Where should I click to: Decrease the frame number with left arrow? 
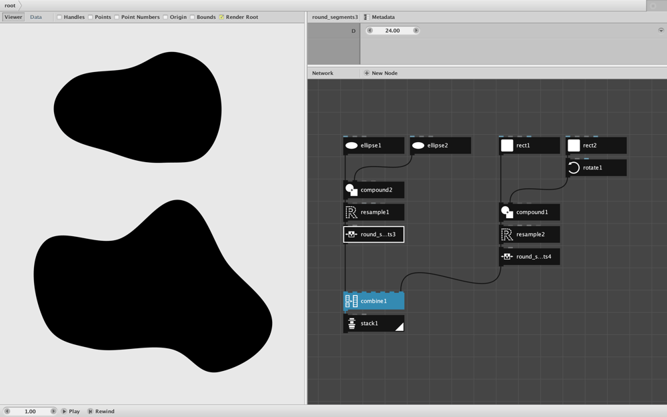click(x=7, y=411)
